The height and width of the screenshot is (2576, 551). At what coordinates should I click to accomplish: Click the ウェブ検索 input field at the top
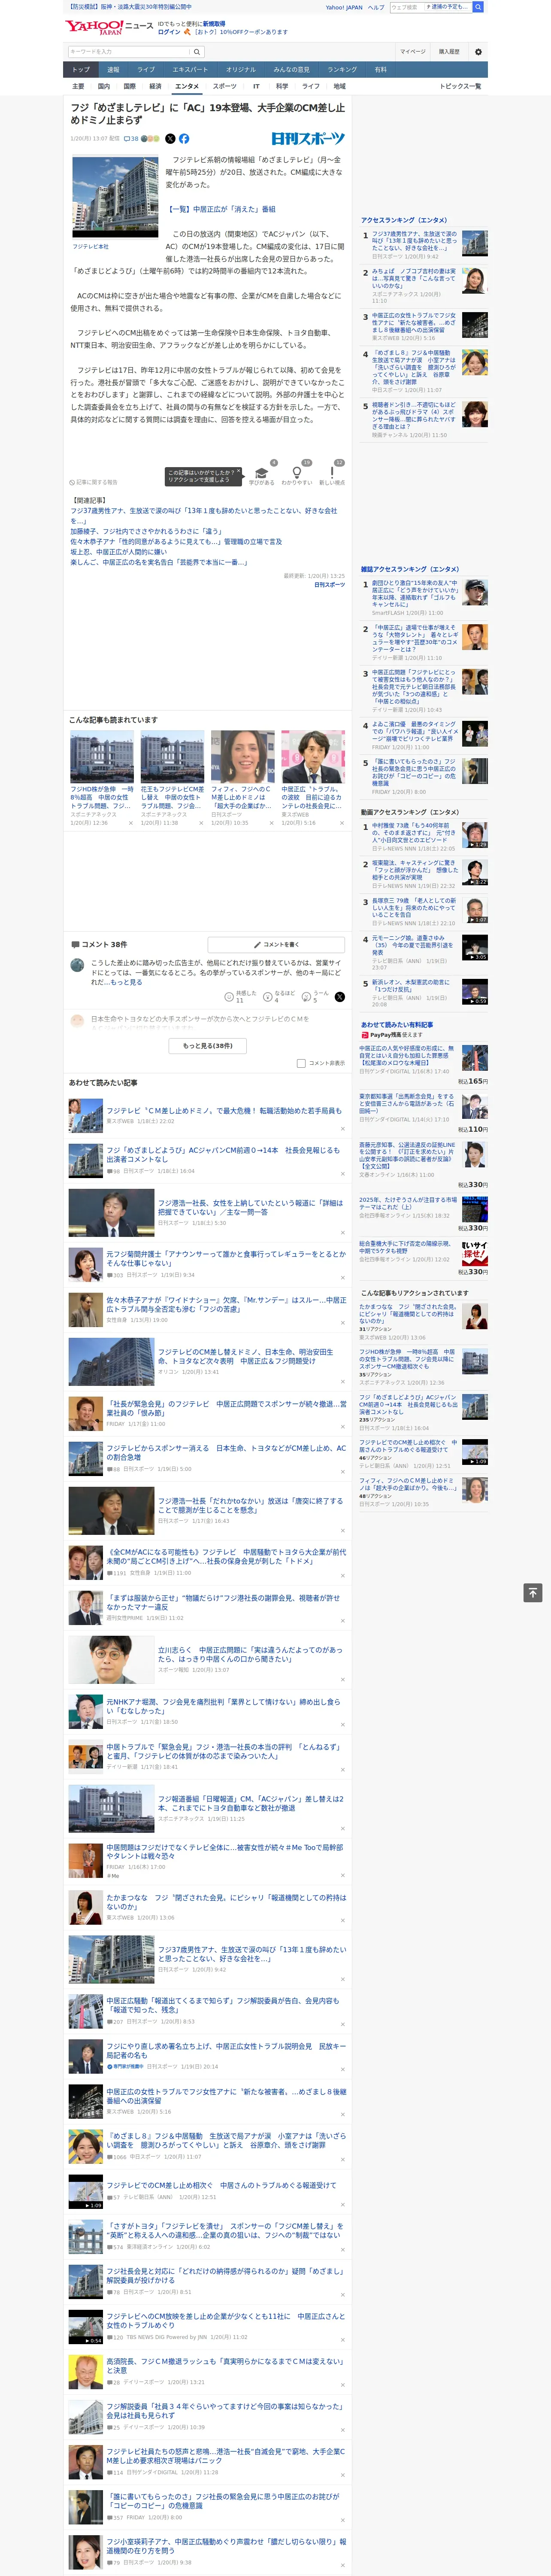[407, 7]
